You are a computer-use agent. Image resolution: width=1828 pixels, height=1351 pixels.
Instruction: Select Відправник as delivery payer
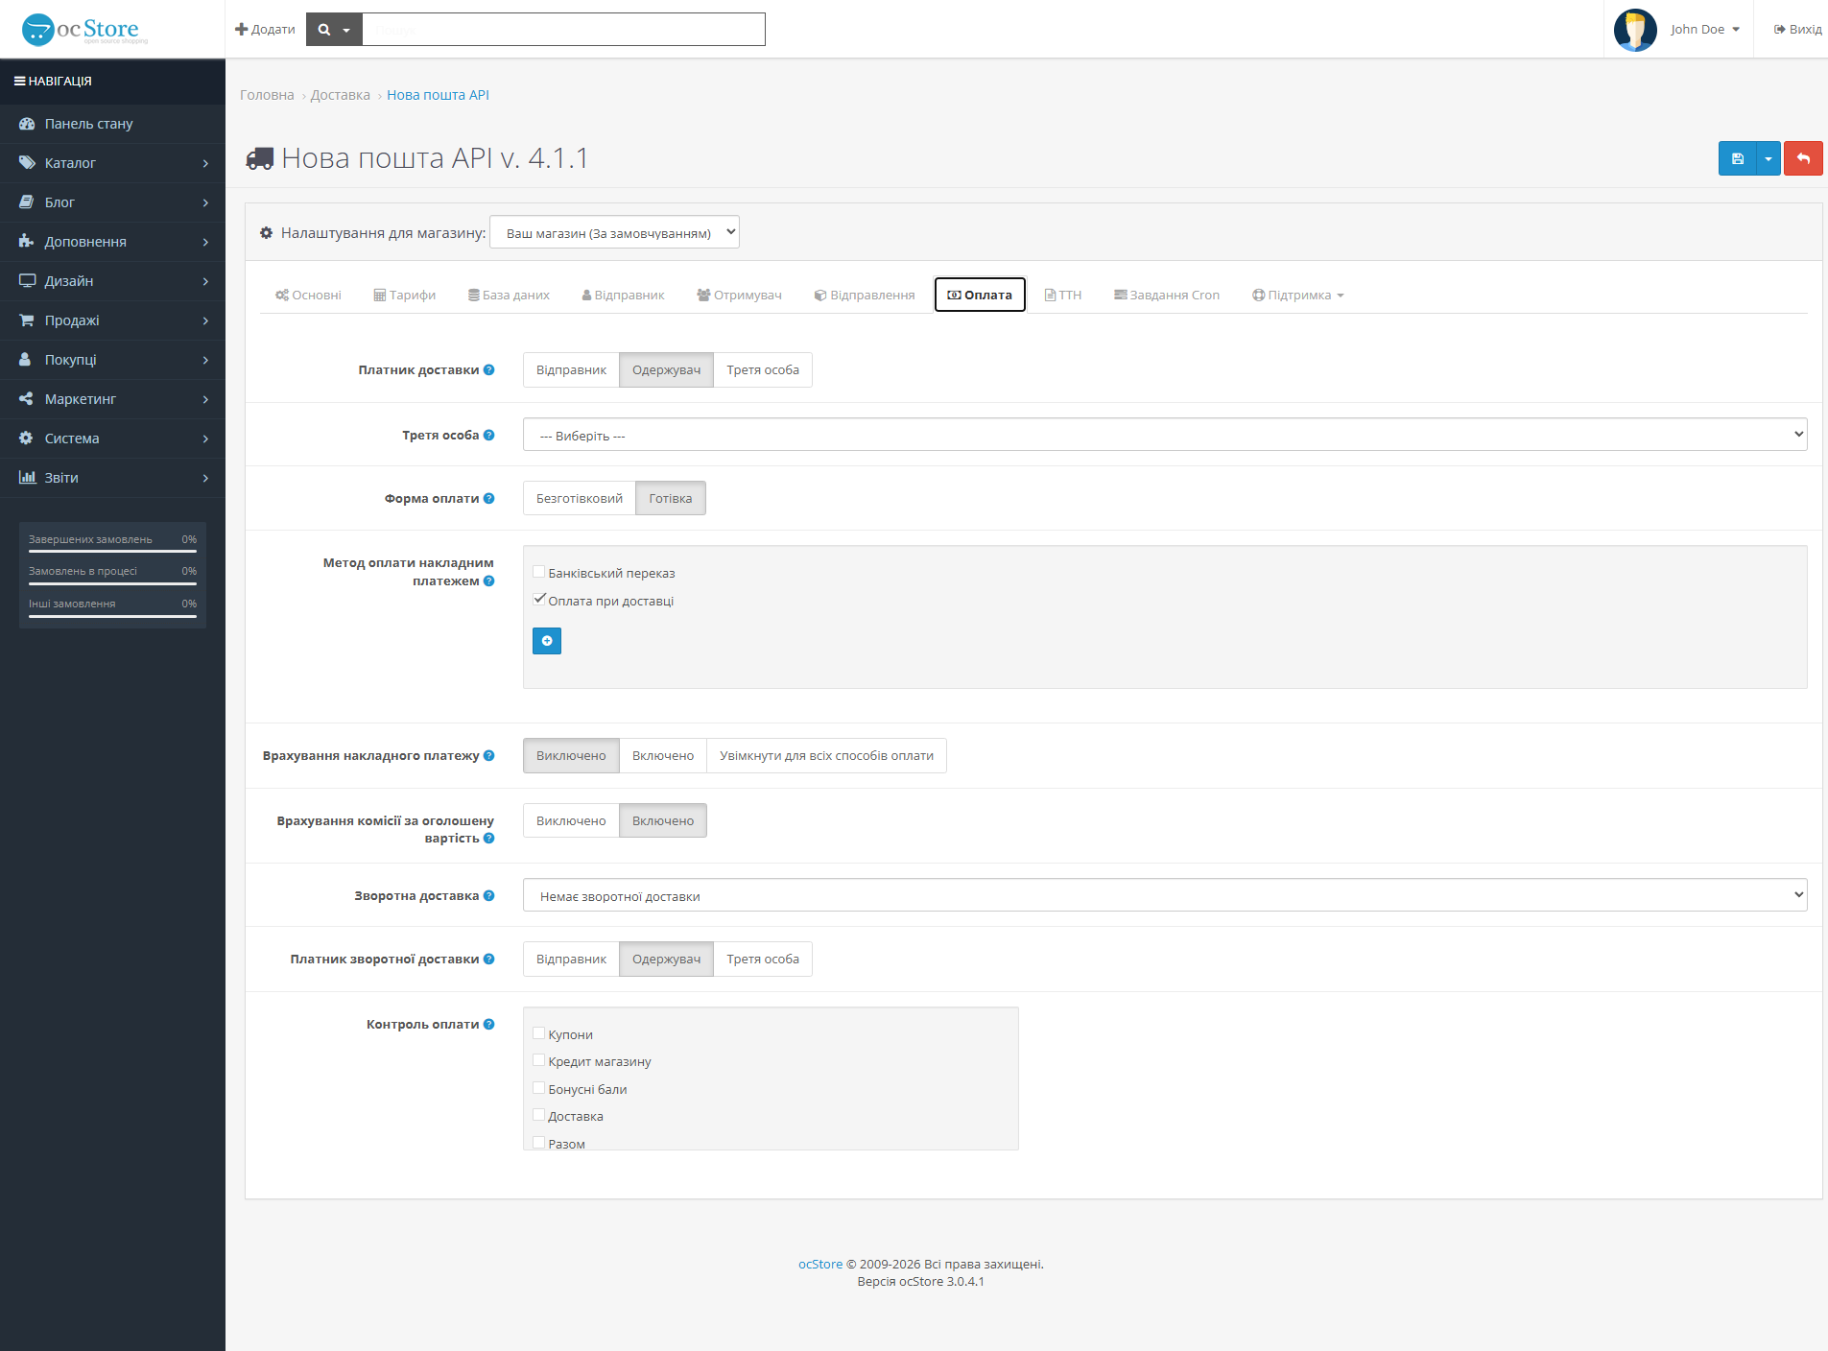click(x=571, y=370)
